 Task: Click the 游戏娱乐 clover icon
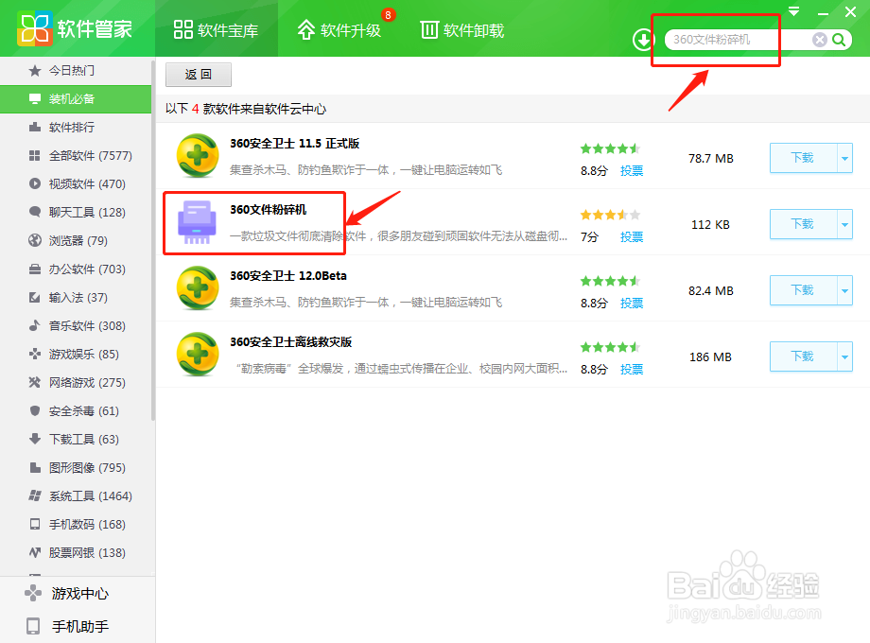[34, 354]
